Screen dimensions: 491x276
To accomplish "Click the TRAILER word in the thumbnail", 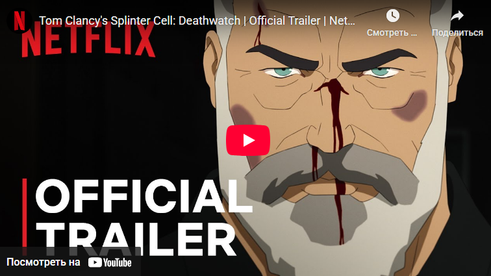I will (x=136, y=240).
